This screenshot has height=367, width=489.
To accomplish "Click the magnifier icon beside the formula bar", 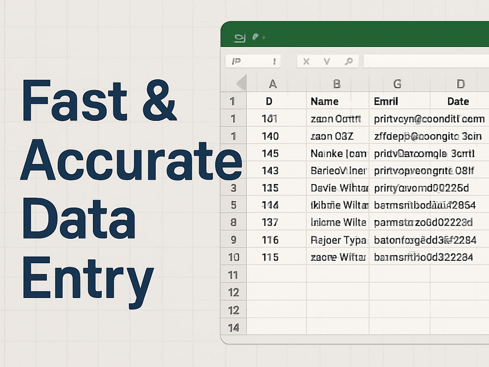I will point(349,62).
